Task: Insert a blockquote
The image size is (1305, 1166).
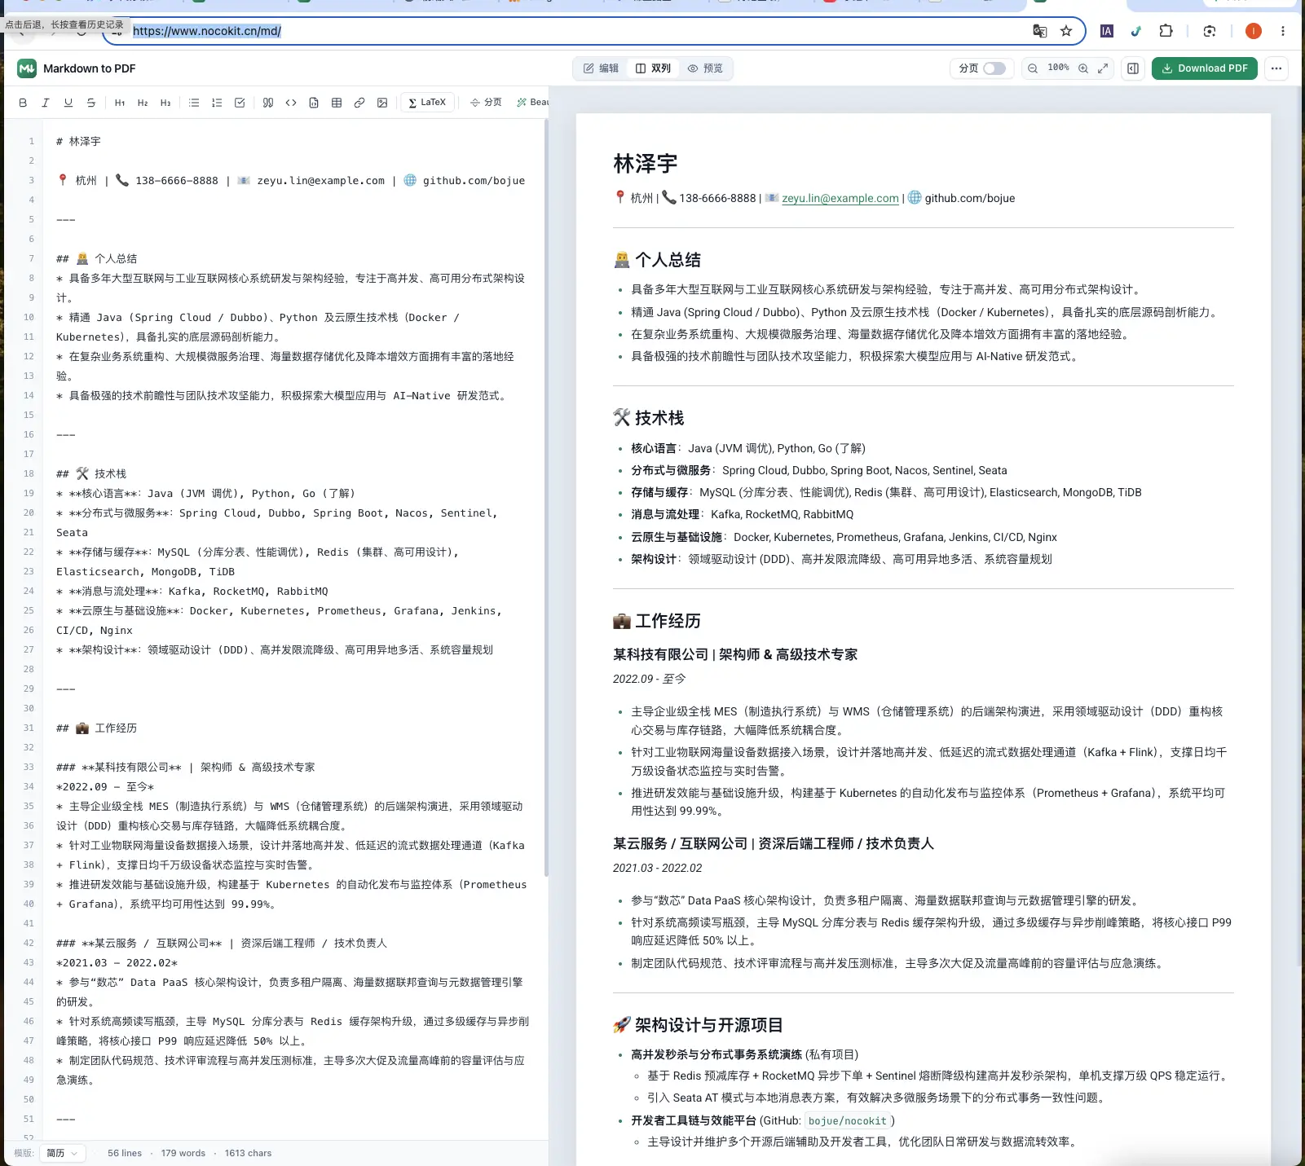Action: tap(268, 103)
